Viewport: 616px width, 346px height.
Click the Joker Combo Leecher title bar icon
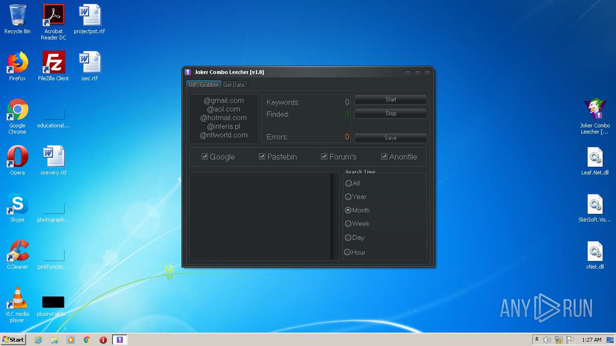(x=188, y=72)
